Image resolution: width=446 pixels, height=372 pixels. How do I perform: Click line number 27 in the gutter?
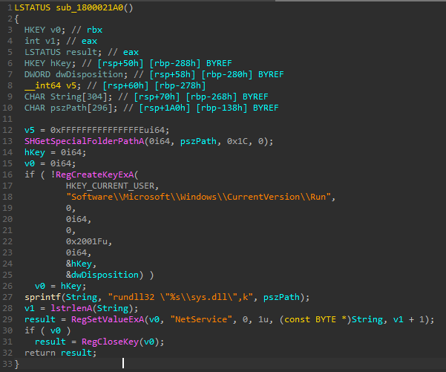click(x=7, y=297)
